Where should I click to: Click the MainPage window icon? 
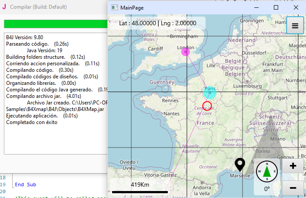(114, 8)
